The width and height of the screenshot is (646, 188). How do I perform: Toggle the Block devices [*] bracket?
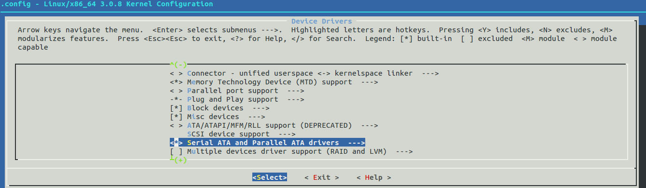tap(177, 108)
